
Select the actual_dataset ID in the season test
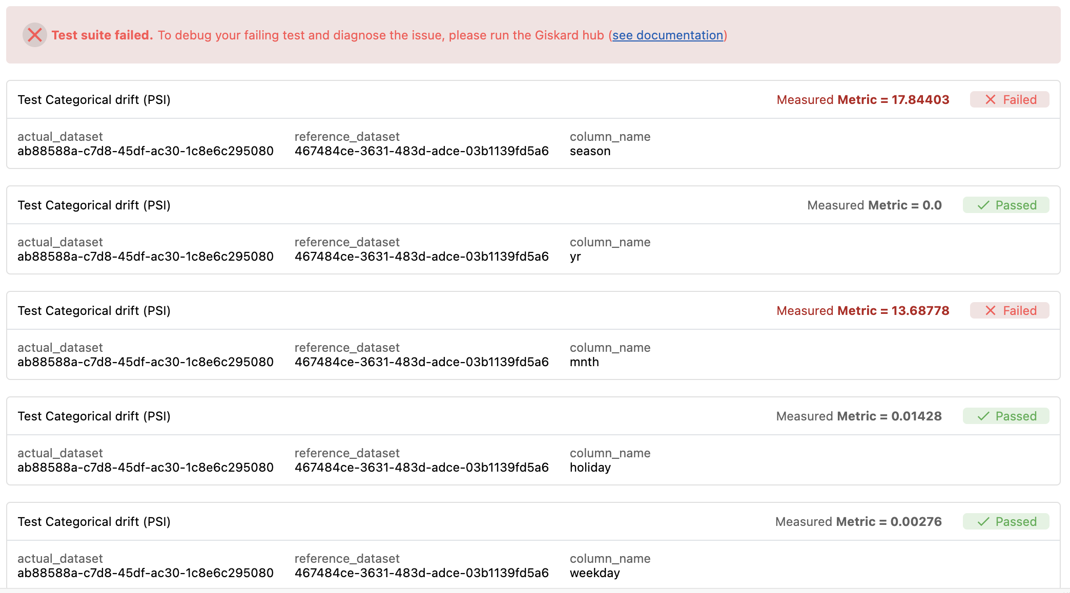145,151
